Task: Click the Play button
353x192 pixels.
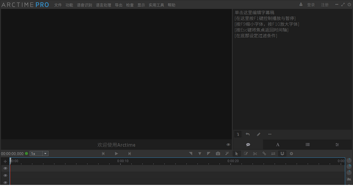Action: [116, 154]
